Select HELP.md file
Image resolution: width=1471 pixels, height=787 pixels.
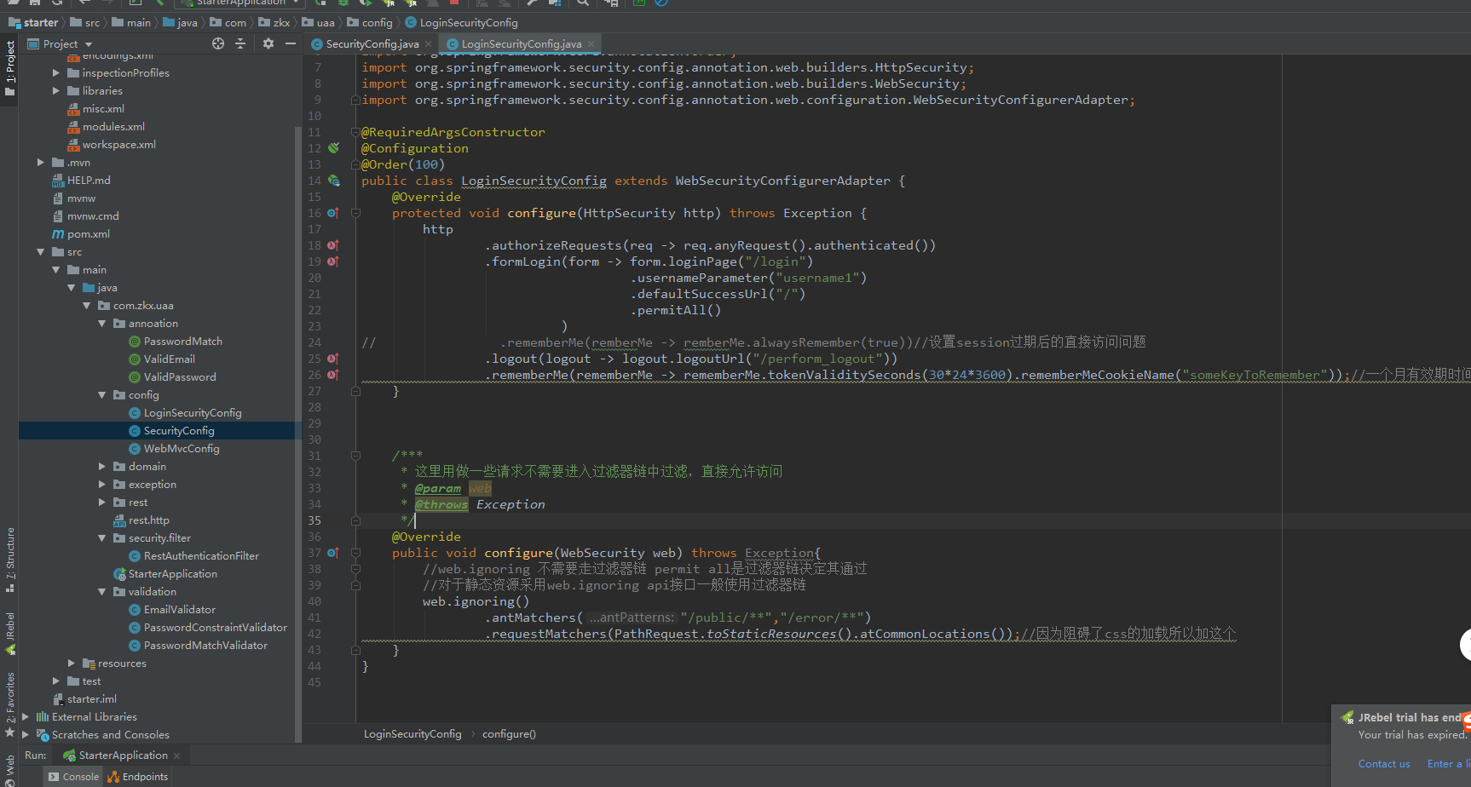(89, 181)
